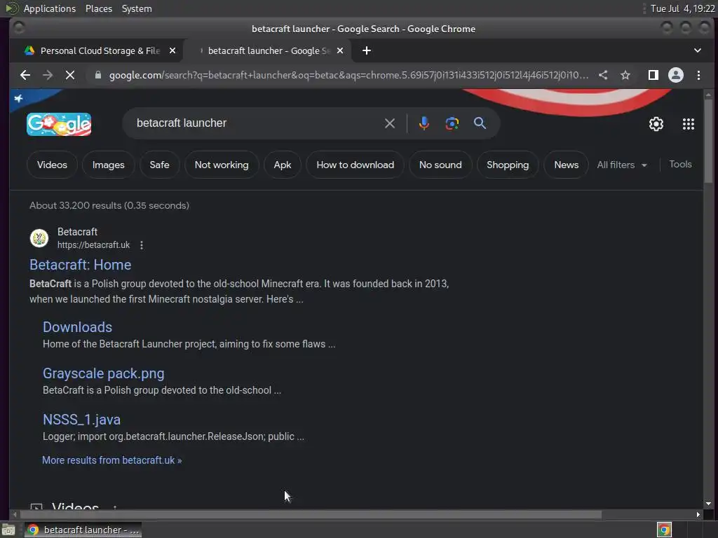The image size is (718, 538).
Task: Open the Applications menu
Action: (50, 8)
